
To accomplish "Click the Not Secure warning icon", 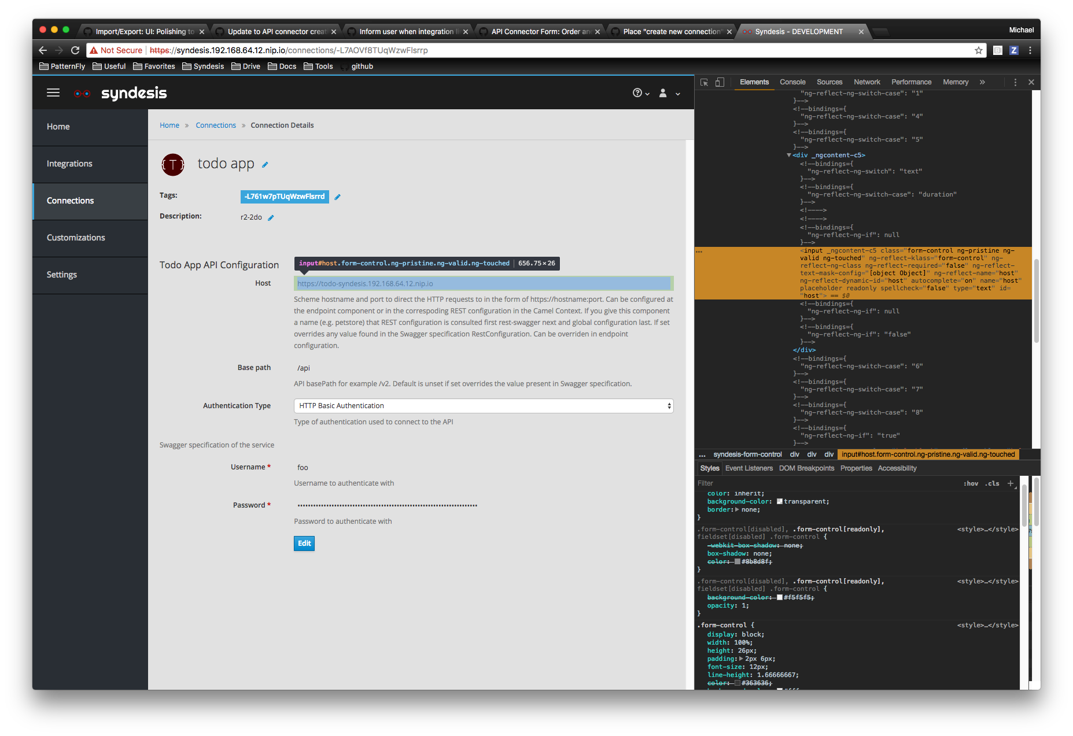I will [x=94, y=50].
